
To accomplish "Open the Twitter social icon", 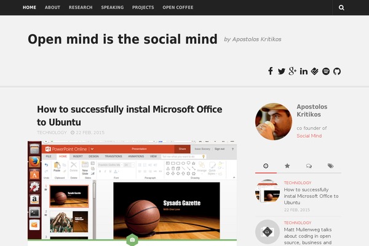I will [281, 71].
